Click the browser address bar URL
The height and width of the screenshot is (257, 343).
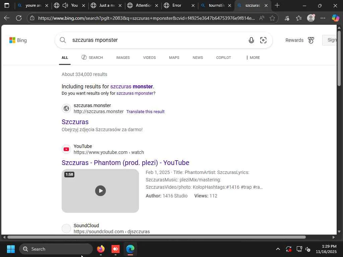[146, 18]
